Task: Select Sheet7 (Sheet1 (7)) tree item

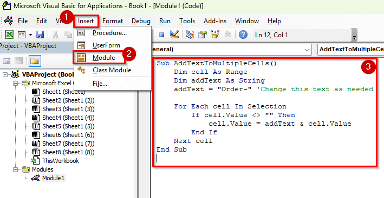Action: click(68, 144)
